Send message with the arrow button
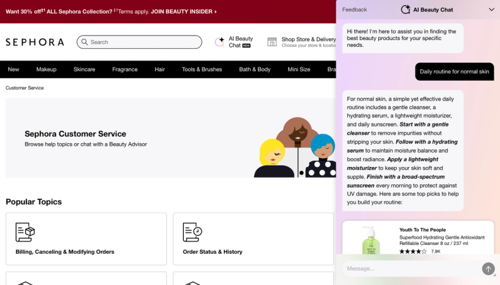 (x=488, y=269)
